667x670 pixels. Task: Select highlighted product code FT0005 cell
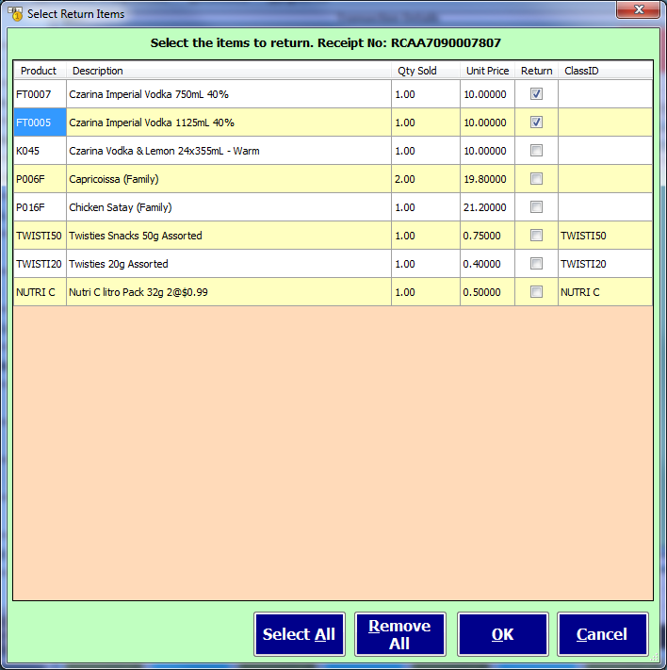coord(40,123)
